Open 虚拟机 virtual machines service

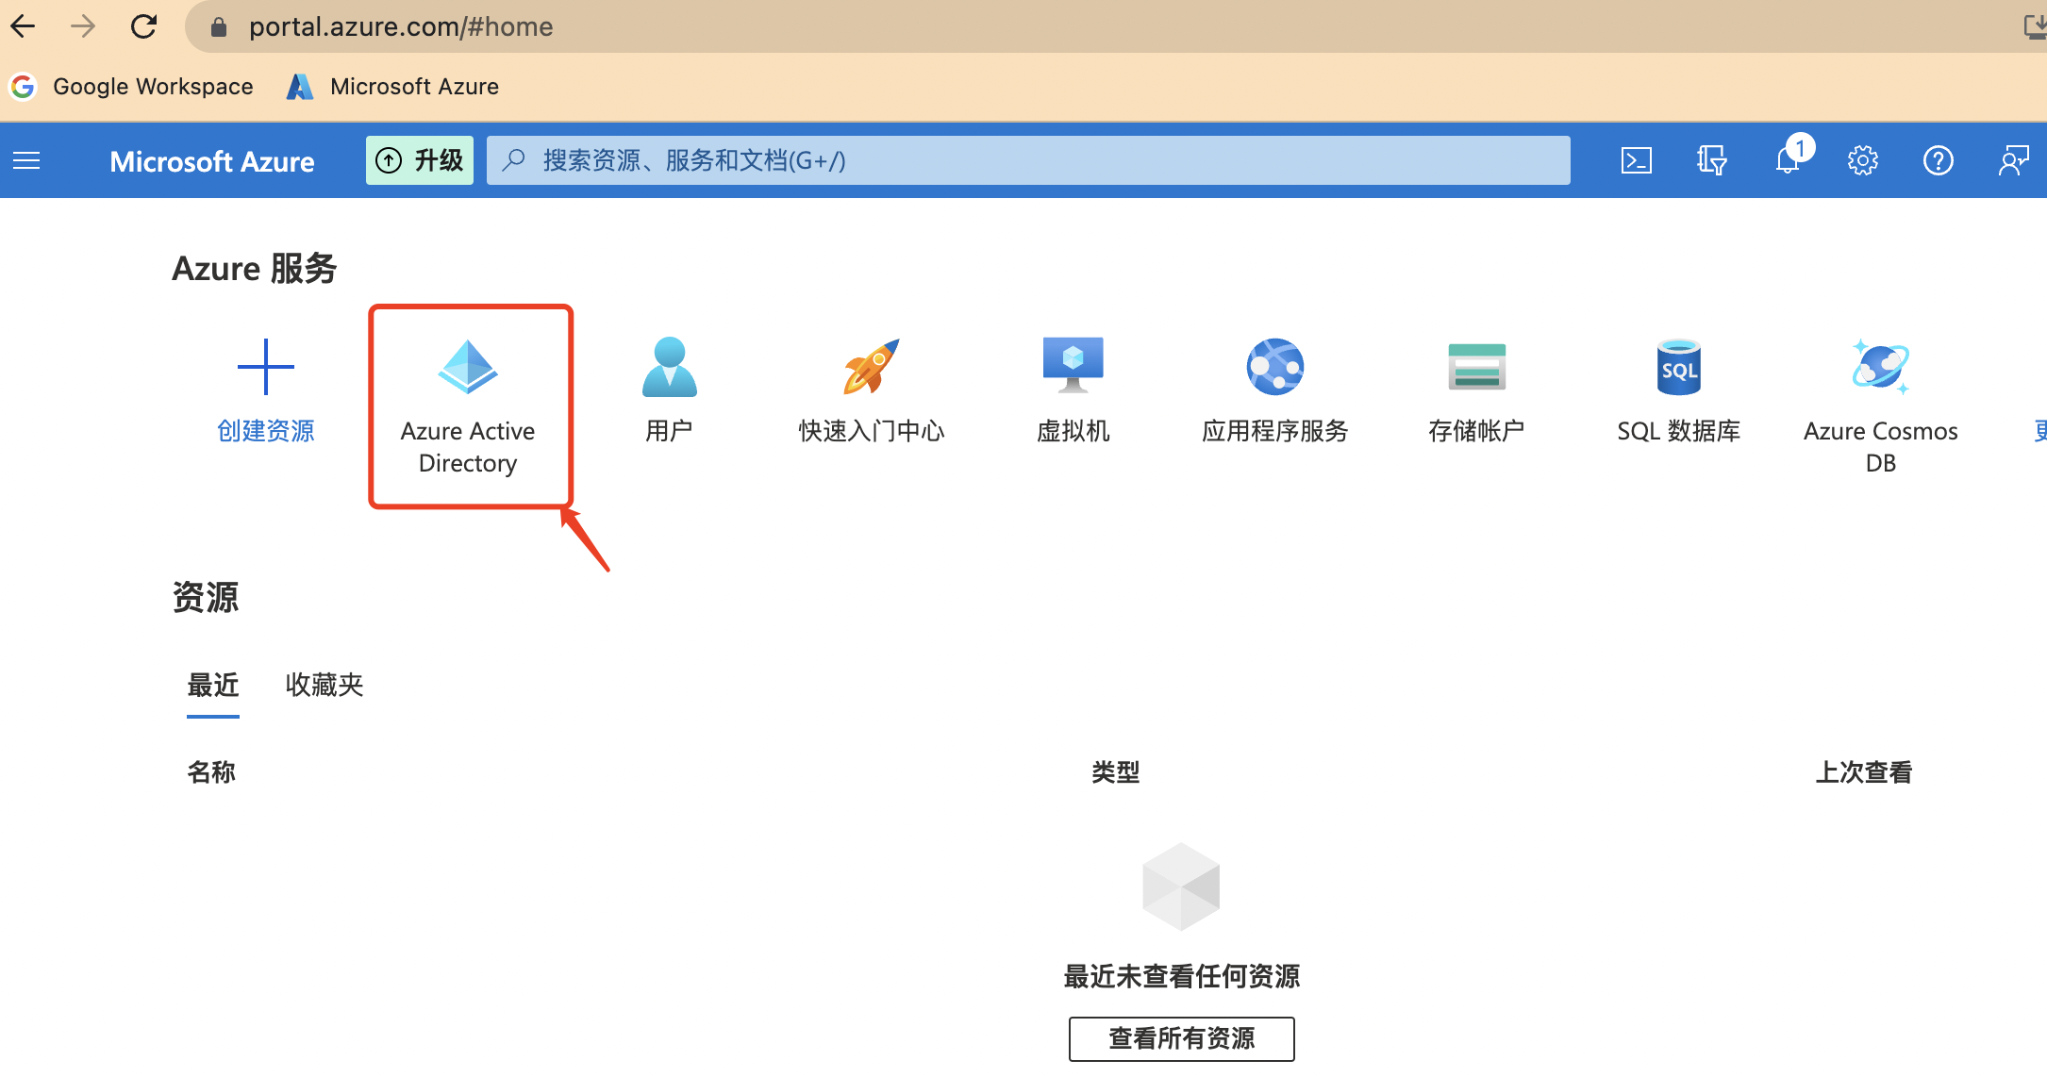click(x=1073, y=390)
